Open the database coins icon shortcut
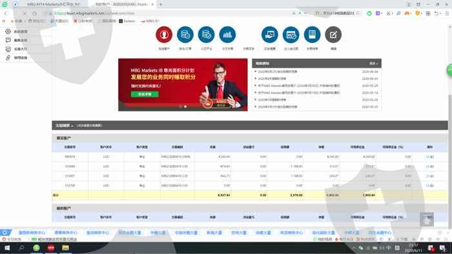The image size is (452, 254). click(185, 35)
